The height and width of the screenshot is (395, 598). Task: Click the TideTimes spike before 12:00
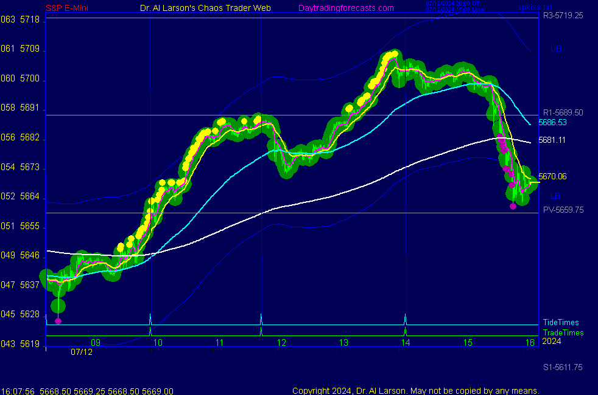tap(261, 319)
